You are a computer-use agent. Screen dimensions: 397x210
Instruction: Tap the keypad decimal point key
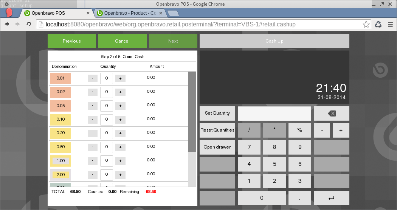coord(300,198)
